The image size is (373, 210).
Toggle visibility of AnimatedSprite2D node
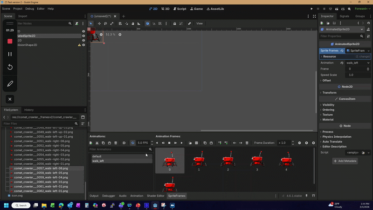[84, 36]
